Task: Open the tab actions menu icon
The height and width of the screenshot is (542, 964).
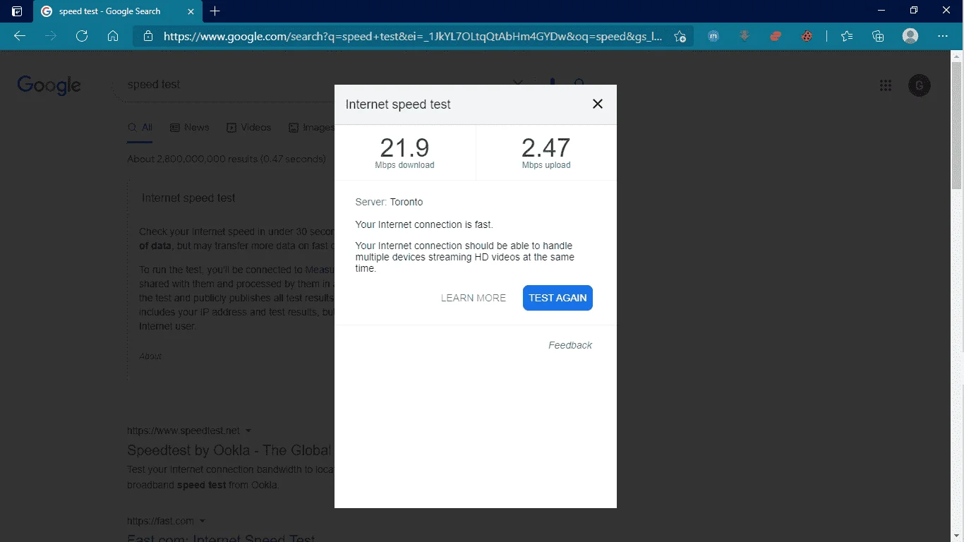Action: tap(17, 11)
